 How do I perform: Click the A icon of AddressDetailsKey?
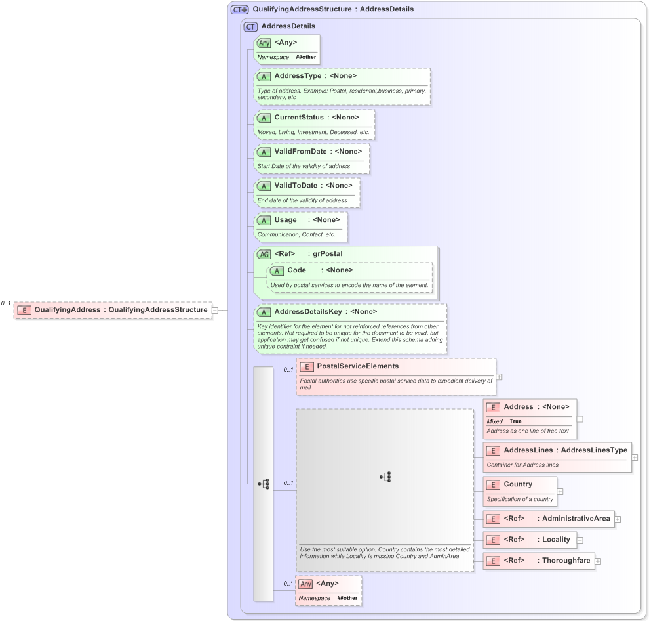(264, 312)
